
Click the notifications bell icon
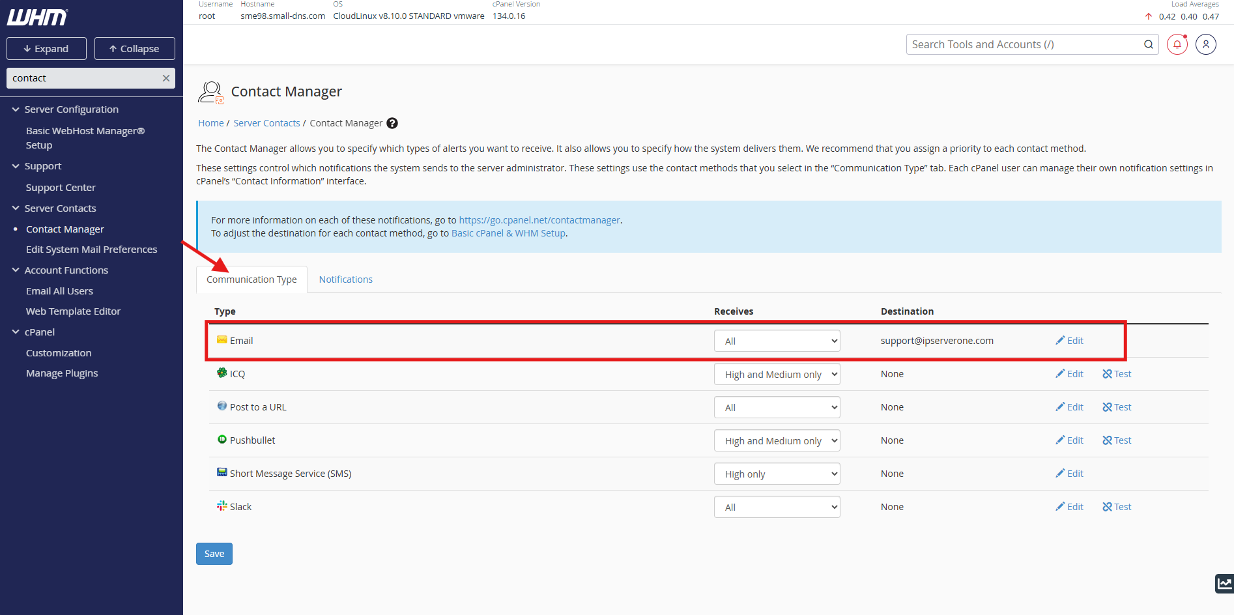[1177, 44]
